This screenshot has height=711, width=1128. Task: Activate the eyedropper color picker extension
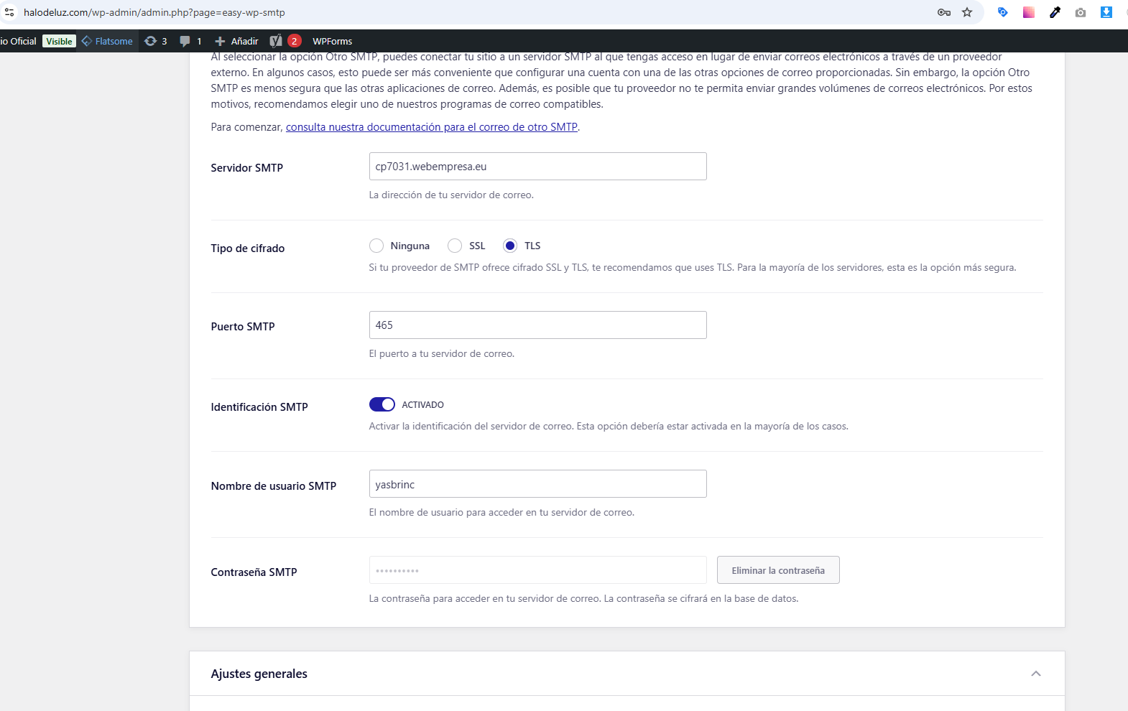click(x=1055, y=12)
